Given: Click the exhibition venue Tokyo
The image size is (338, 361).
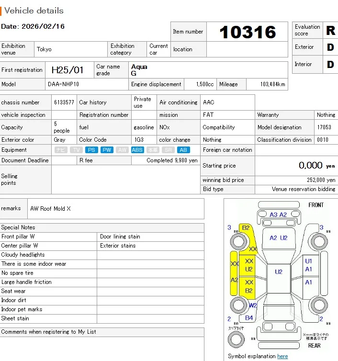Looking at the screenshot, I should (x=44, y=49).
